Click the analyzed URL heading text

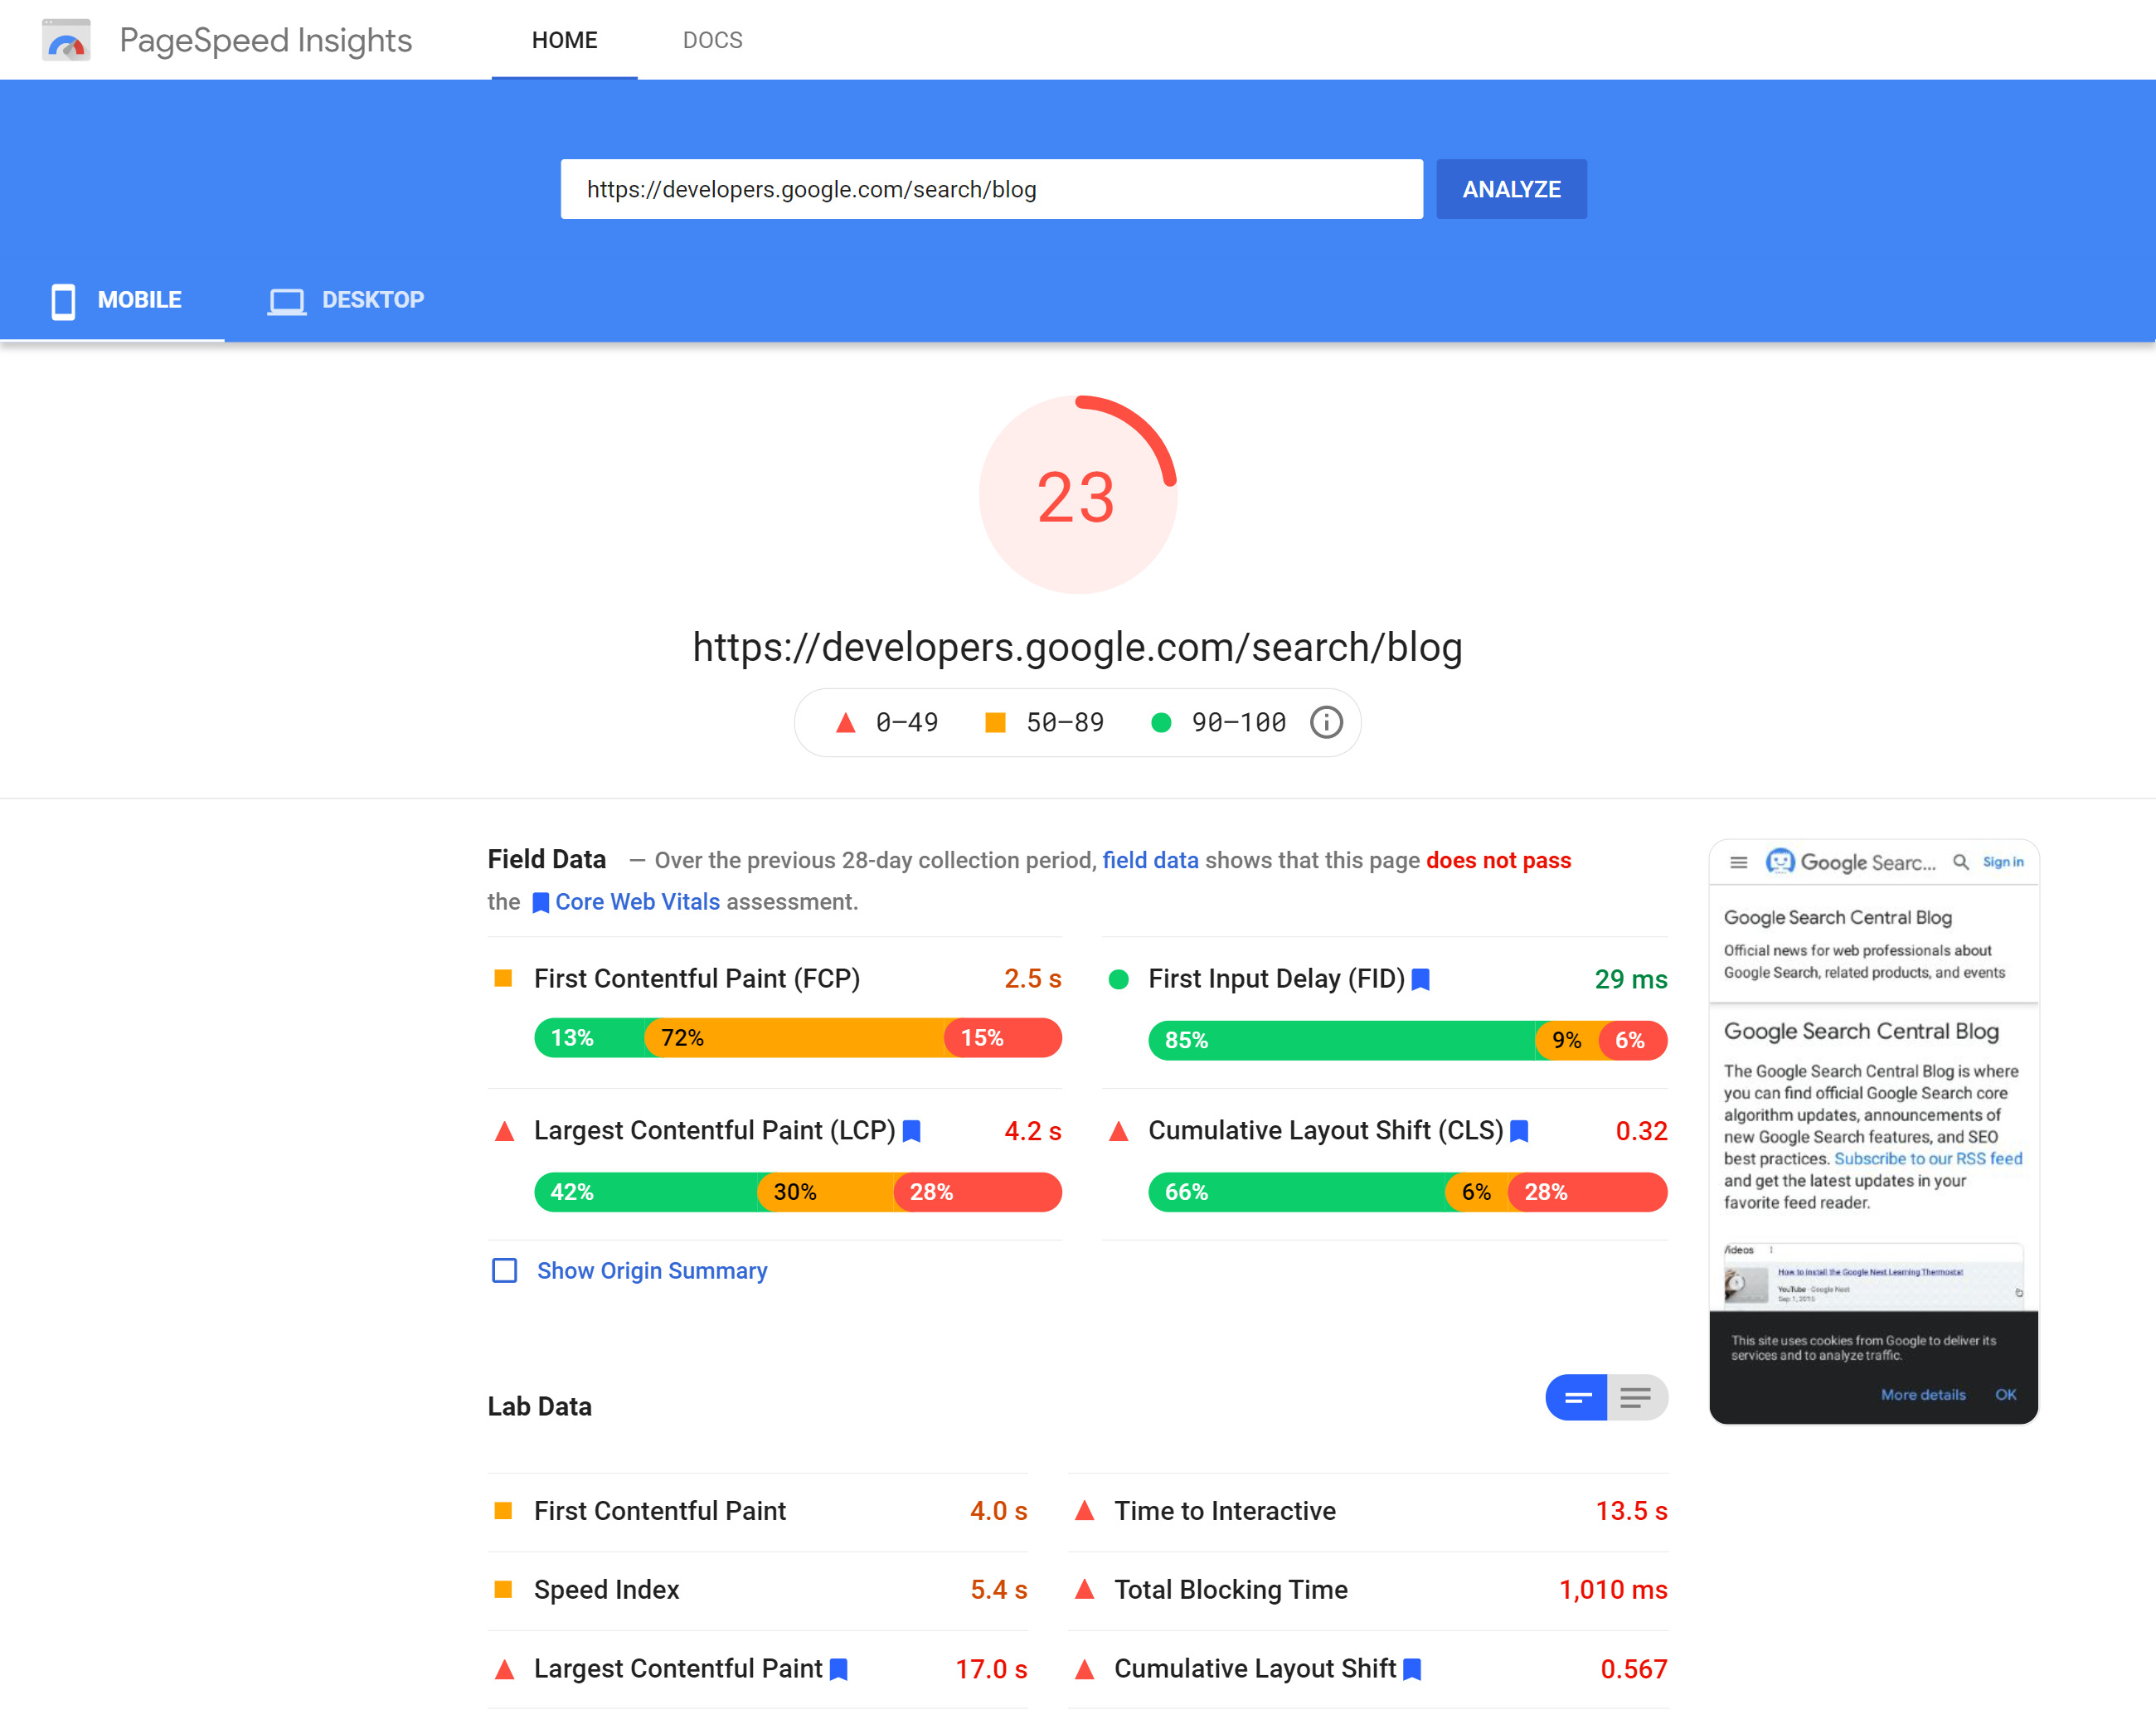click(x=1077, y=648)
